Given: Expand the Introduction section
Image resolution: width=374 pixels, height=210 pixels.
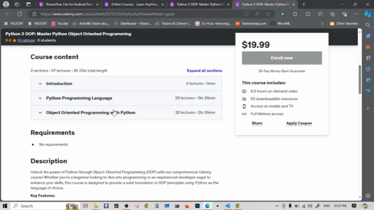Looking at the screenshot, I should (126, 83).
